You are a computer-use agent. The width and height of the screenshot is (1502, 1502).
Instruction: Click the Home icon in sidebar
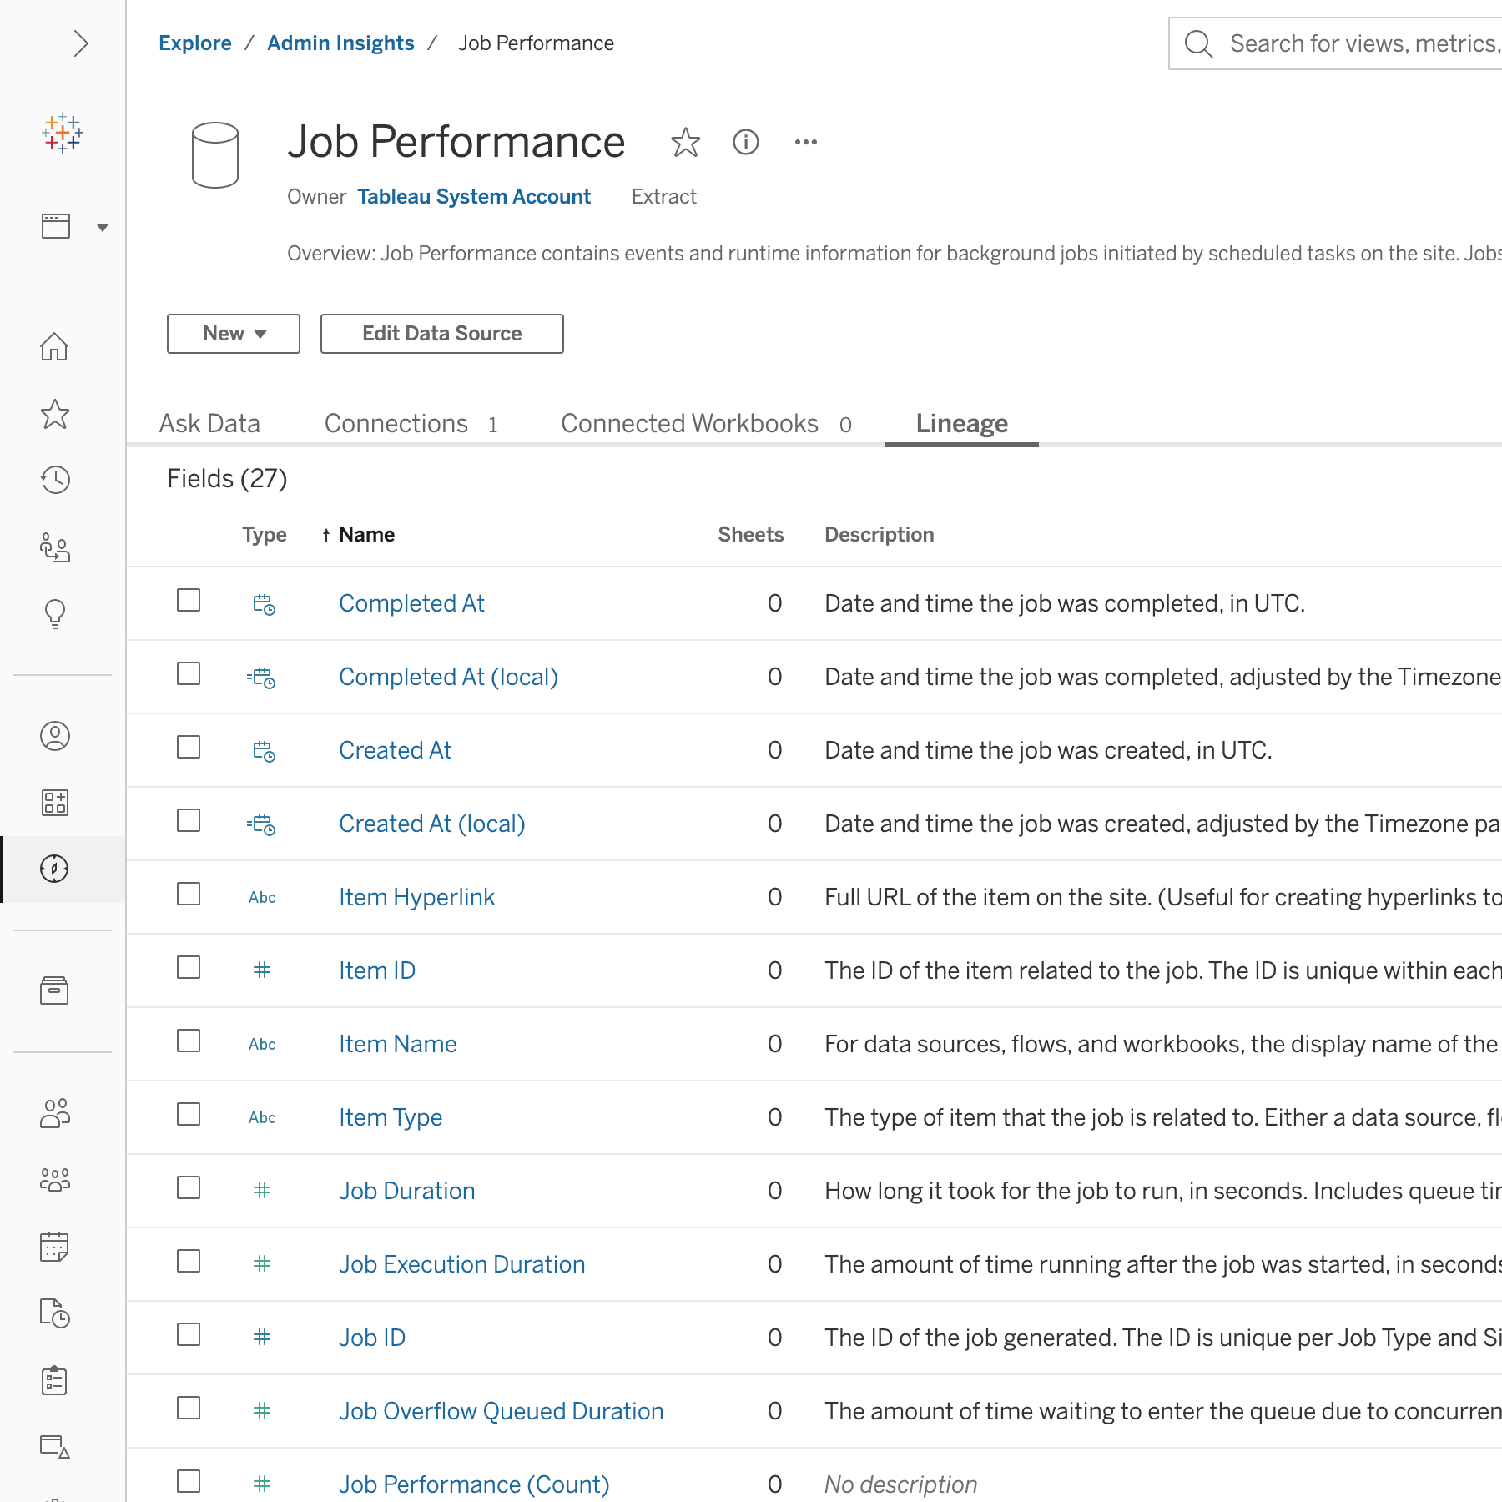[x=55, y=346]
